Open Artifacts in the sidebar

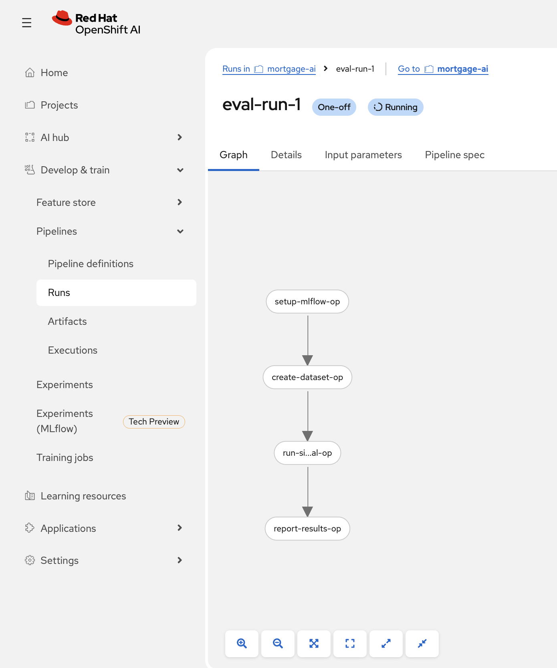coord(67,321)
